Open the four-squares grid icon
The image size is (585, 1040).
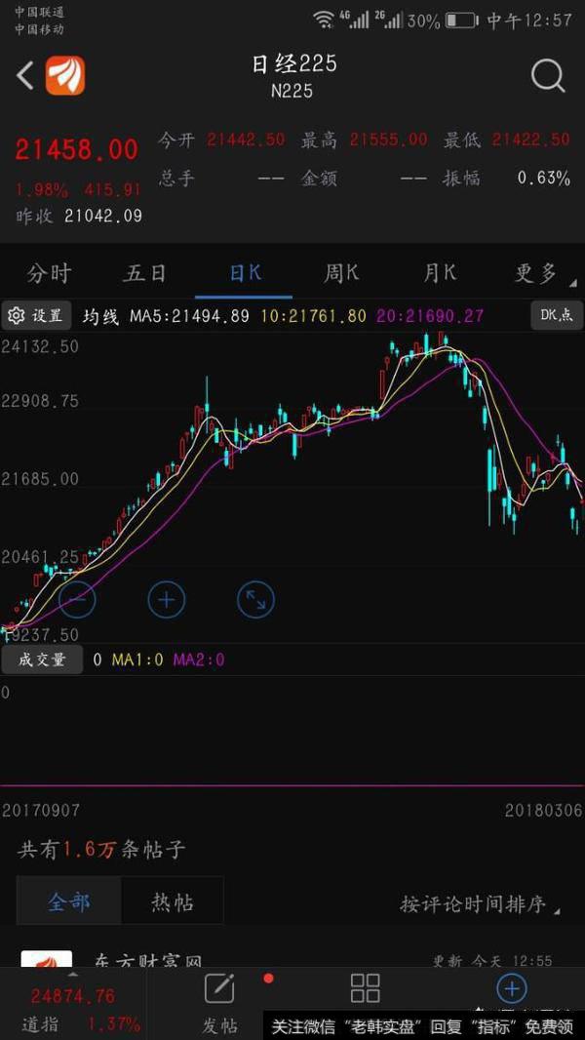[365, 988]
